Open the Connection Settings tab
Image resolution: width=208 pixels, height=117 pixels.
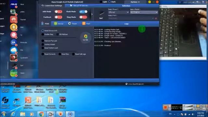pyautogui.click(x=52, y=6)
